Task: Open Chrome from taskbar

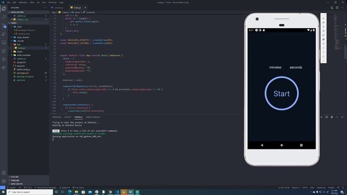Action: (110, 192)
